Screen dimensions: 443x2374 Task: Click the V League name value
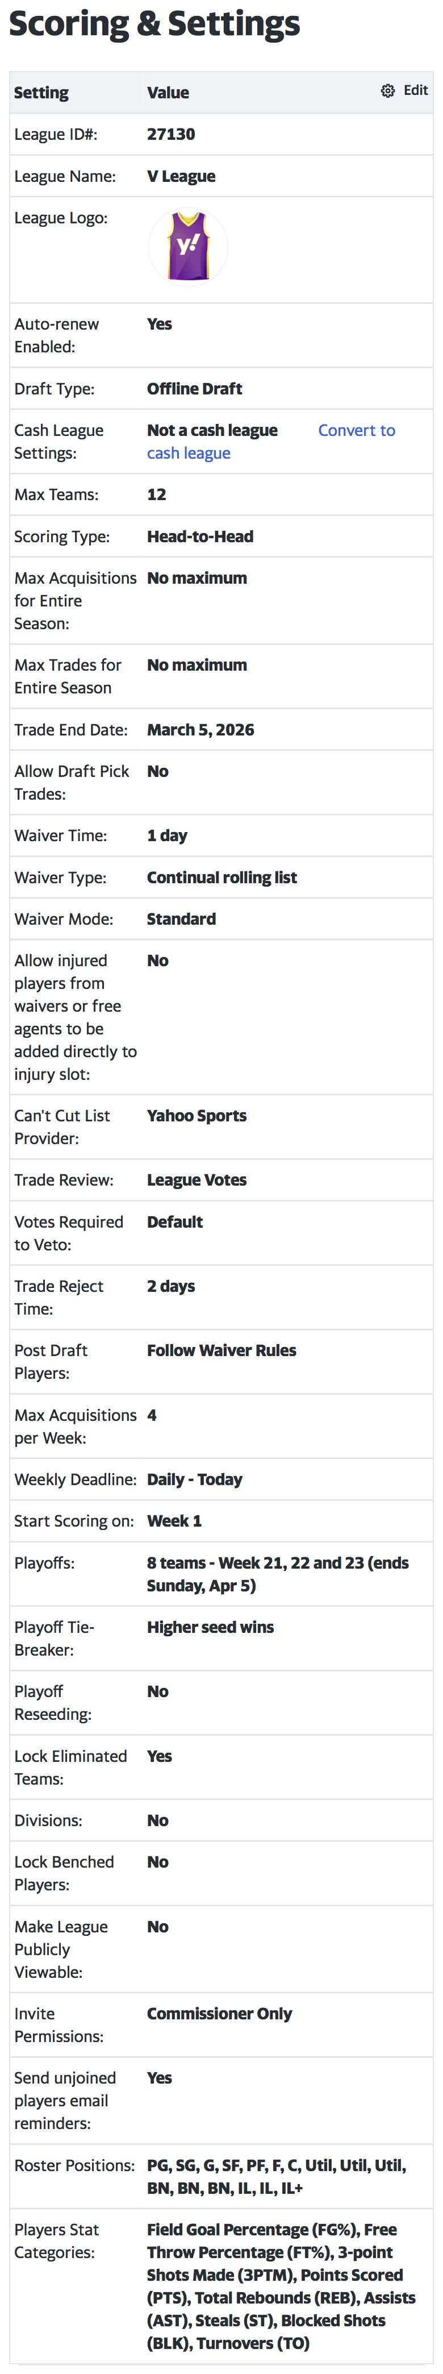pyautogui.click(x=181, y=176)
